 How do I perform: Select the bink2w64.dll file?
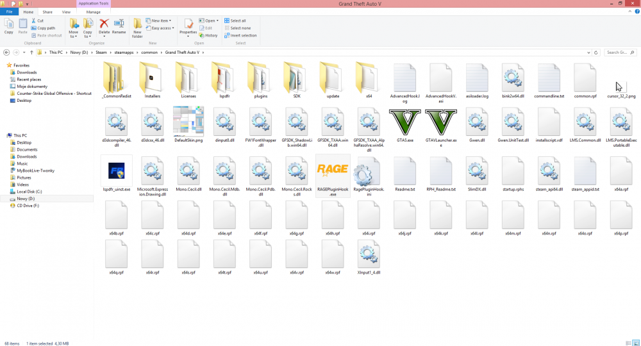click(x=513, y=78)
